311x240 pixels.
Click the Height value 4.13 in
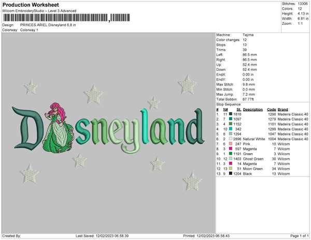pos(303,13)
